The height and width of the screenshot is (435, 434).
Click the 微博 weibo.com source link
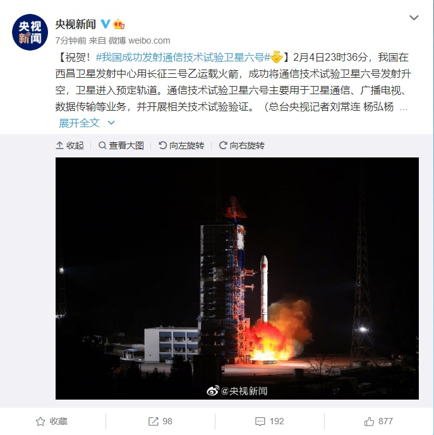[139, 40]
